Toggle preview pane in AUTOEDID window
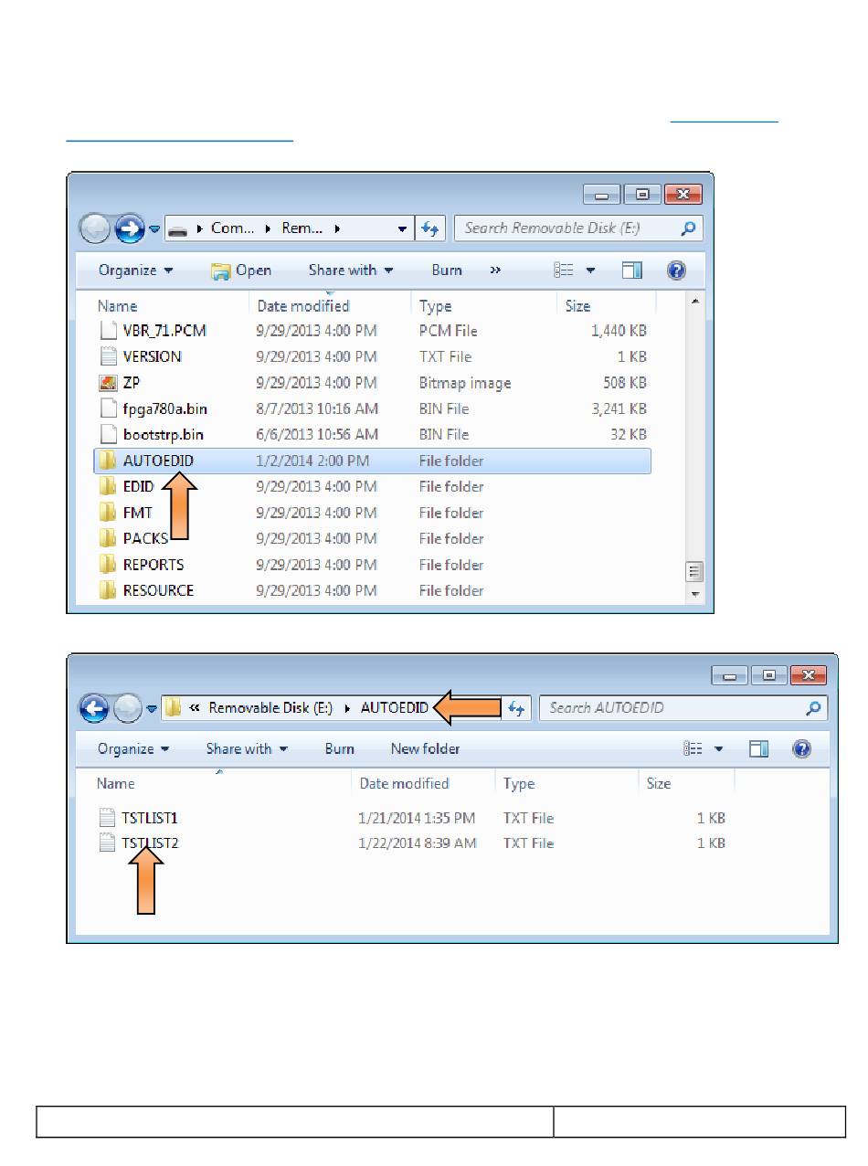The image size is (868, 1166). click(x=758, y=749)
